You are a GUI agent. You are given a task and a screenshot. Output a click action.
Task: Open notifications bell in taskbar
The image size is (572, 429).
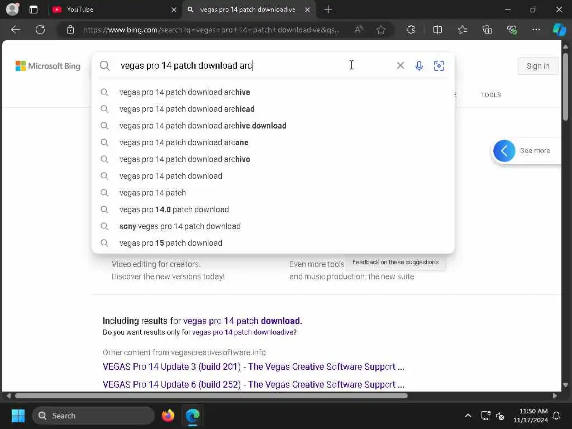(x=557, y=416)
